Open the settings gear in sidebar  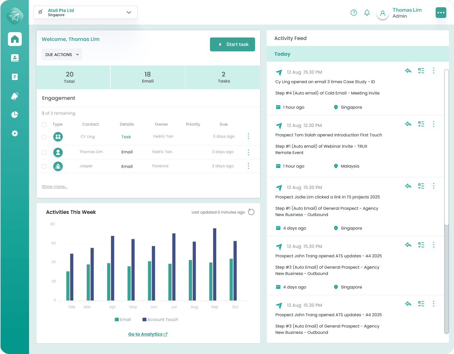pos(15,134)
